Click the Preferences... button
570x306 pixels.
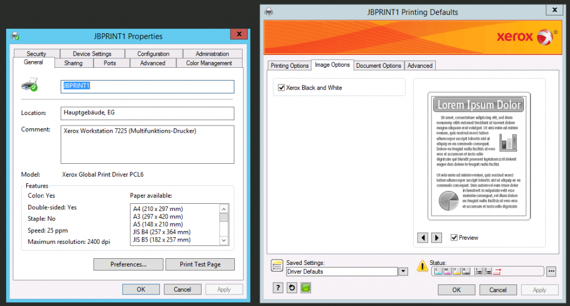129,264
